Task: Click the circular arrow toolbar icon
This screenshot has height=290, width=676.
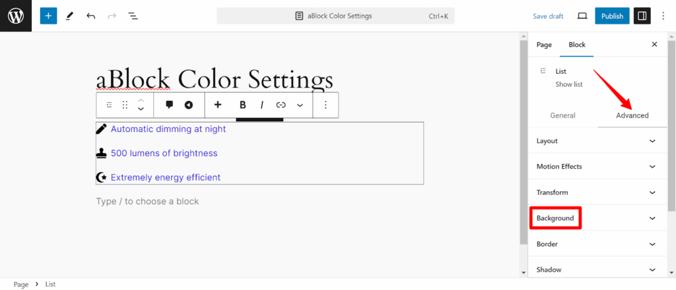Action: [x=188, y=105]
